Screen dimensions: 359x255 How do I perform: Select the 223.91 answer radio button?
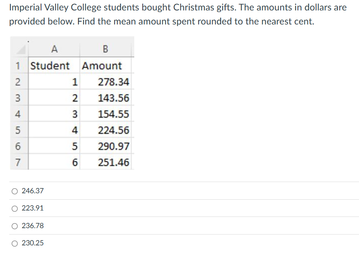[14, 208]
